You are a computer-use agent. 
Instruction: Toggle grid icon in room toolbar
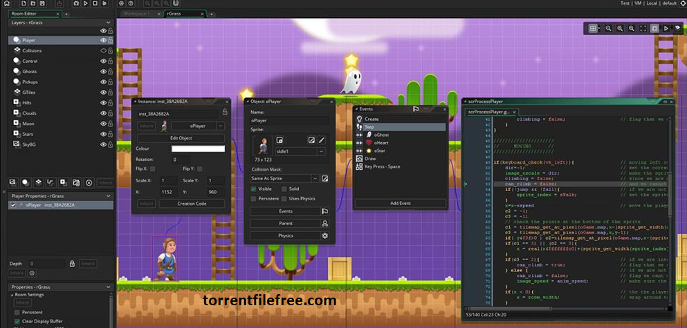click(593, 28)
